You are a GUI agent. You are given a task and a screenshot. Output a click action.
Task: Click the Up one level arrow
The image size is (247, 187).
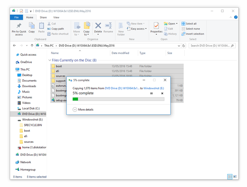click(32, 46)
